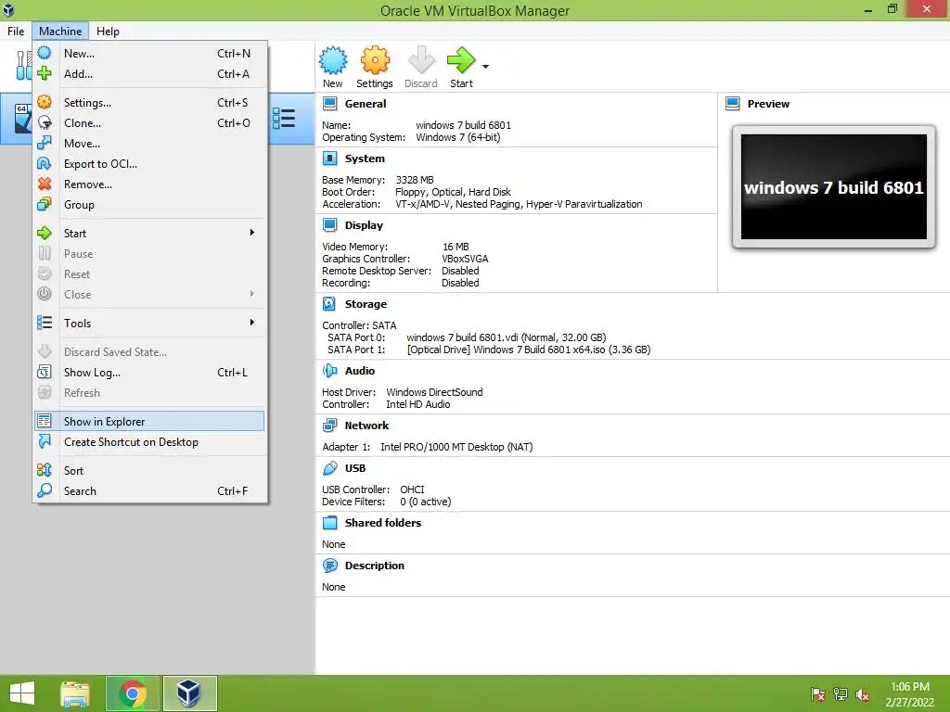This screenshot has height=712, width=950.
Task: Click the Machine menu title
Action: point(60,31)
